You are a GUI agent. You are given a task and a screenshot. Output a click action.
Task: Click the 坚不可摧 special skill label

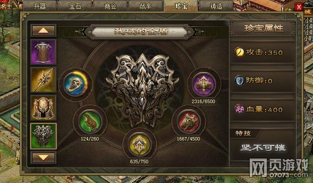coord(263,148)
